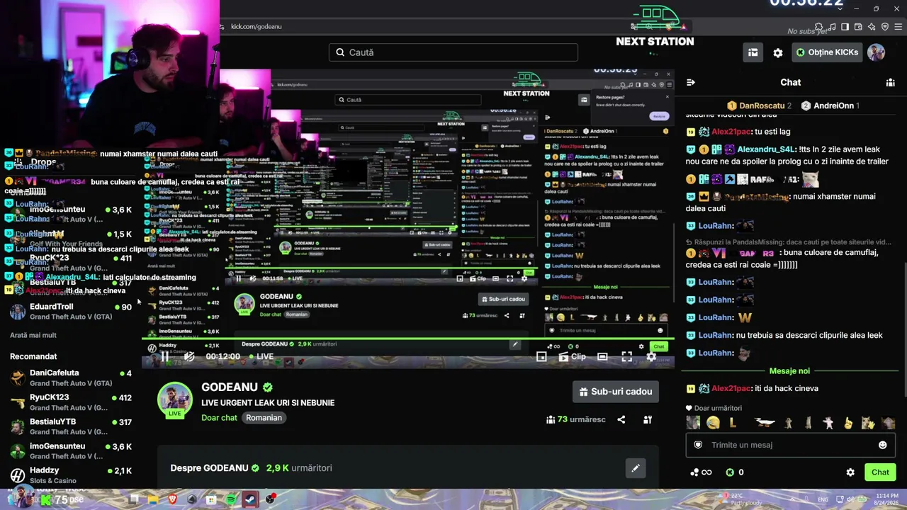The image size is (907, 510).
Task: Open RyuCK123 recommended channel with 412 viewers
Action: pos(71,402)
